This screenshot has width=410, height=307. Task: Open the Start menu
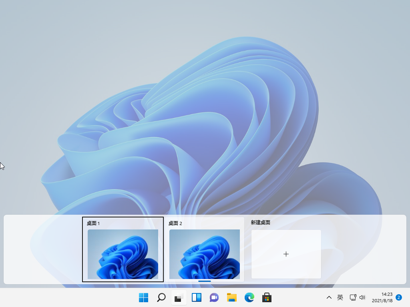click(x=143, y=297)
